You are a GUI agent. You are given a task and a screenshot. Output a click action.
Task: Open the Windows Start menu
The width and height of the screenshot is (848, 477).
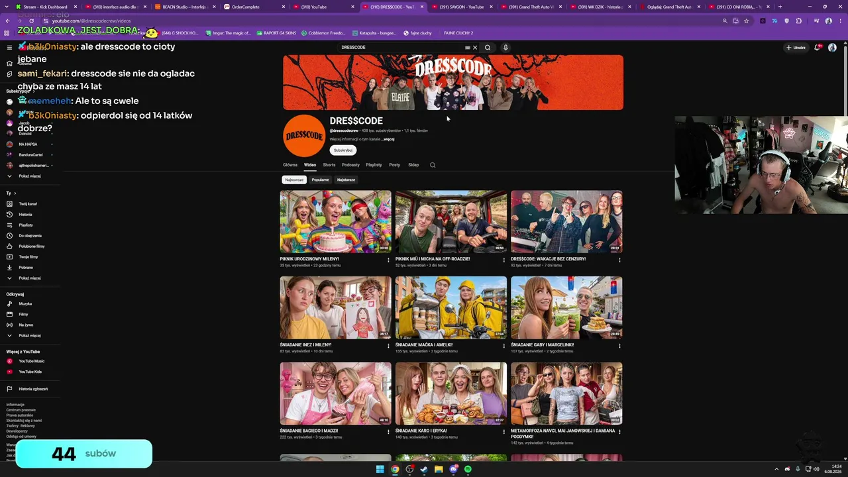380,469
